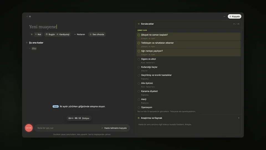The height and width of the screenshot is (150, 266).
Task: Click the 'Ses cihazda' lock chip
Action: [x=97, y=34]
